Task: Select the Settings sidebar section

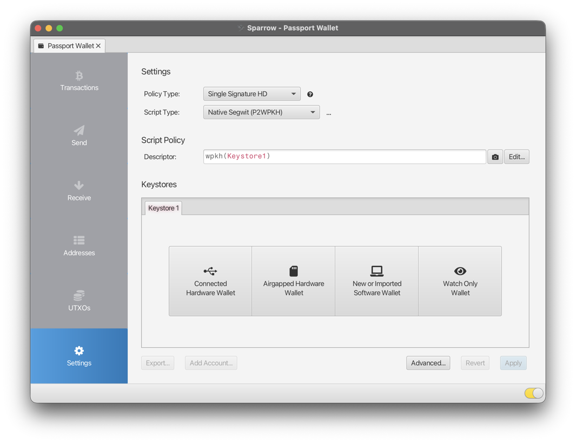Action: coord(79,356)
